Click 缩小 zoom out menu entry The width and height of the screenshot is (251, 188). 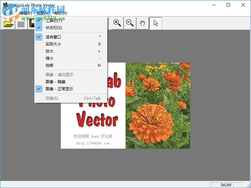click(x=71, y=58)
